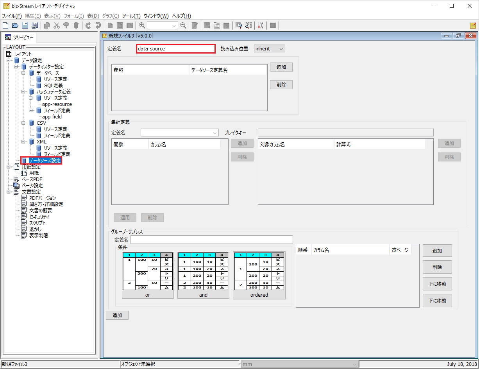Click the layout icon at toolbar right end

pyautogui.click(x=473, y=25)
